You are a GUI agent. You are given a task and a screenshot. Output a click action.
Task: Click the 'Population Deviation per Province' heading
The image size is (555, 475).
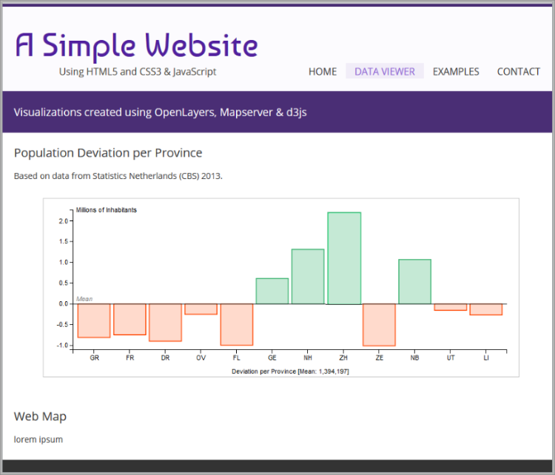click(108, 153)
